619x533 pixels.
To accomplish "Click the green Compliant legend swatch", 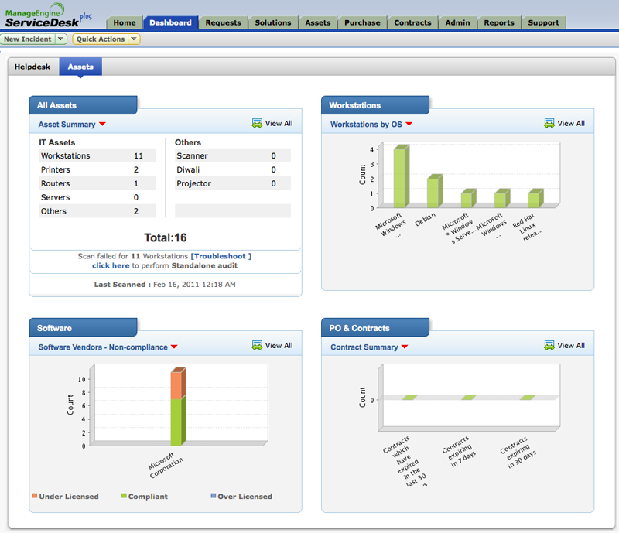I will click(x=124, y=496).
